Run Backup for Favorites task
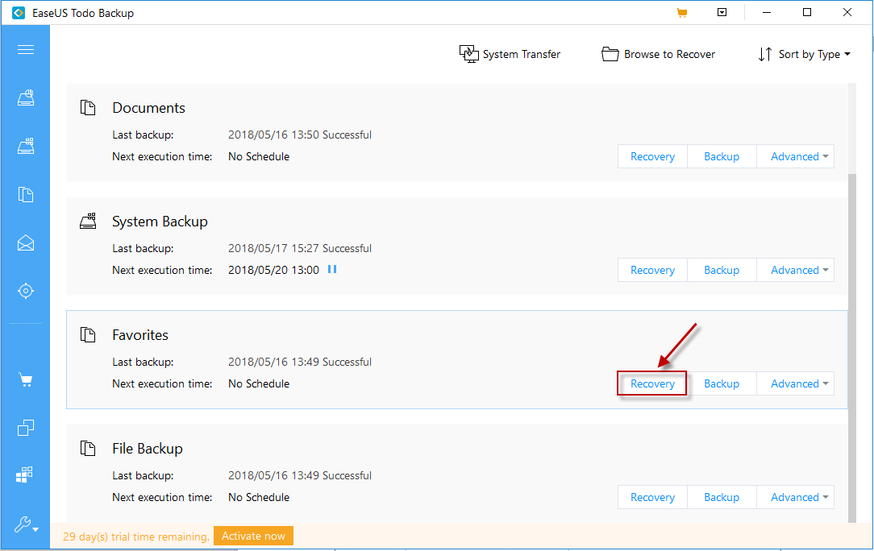874x551 pixels. click(722, 384)
